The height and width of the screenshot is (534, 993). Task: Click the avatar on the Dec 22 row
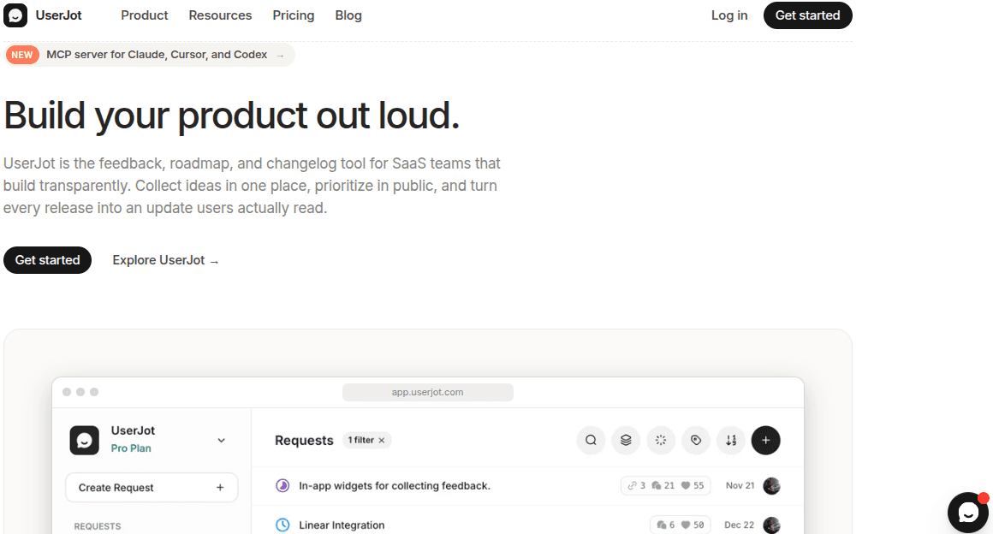[x=771, y=525]
